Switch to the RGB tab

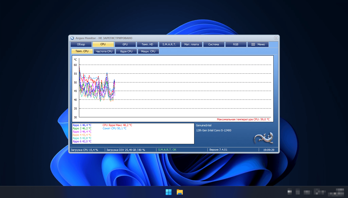point(236,44)
